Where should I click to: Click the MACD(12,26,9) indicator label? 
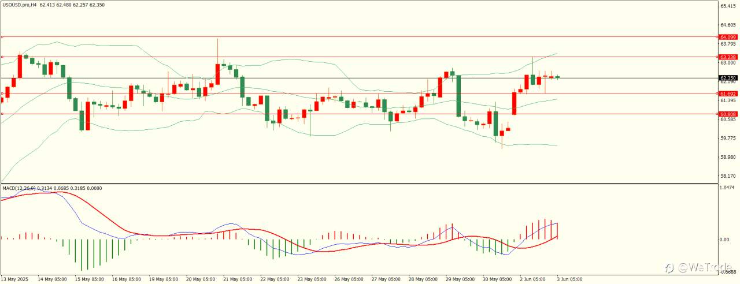click(x=18, y=188)
